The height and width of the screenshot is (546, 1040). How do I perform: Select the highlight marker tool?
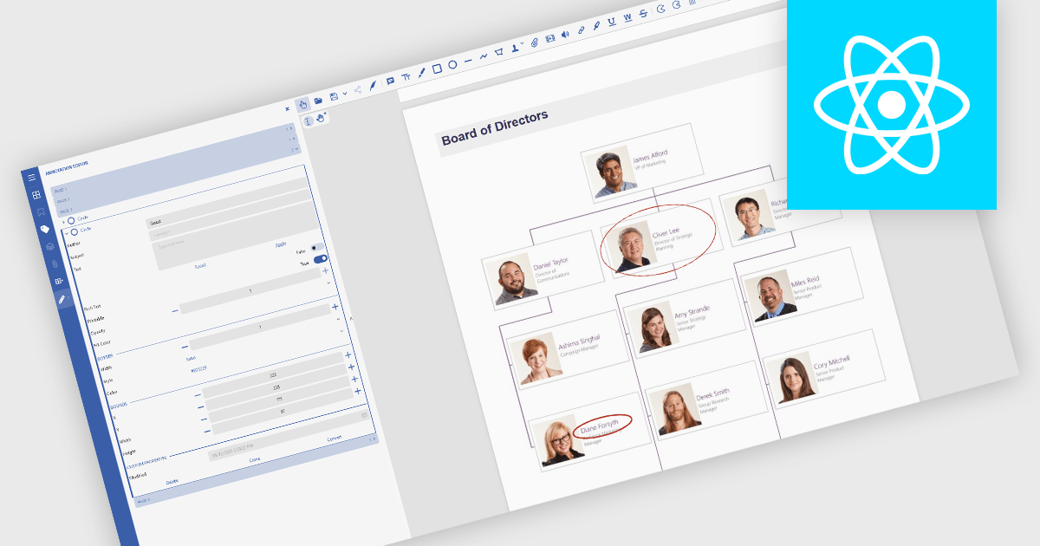pos(596,26)
